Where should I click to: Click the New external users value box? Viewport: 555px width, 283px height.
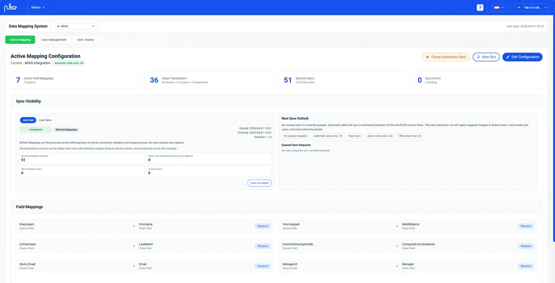(x=82, y=171)
